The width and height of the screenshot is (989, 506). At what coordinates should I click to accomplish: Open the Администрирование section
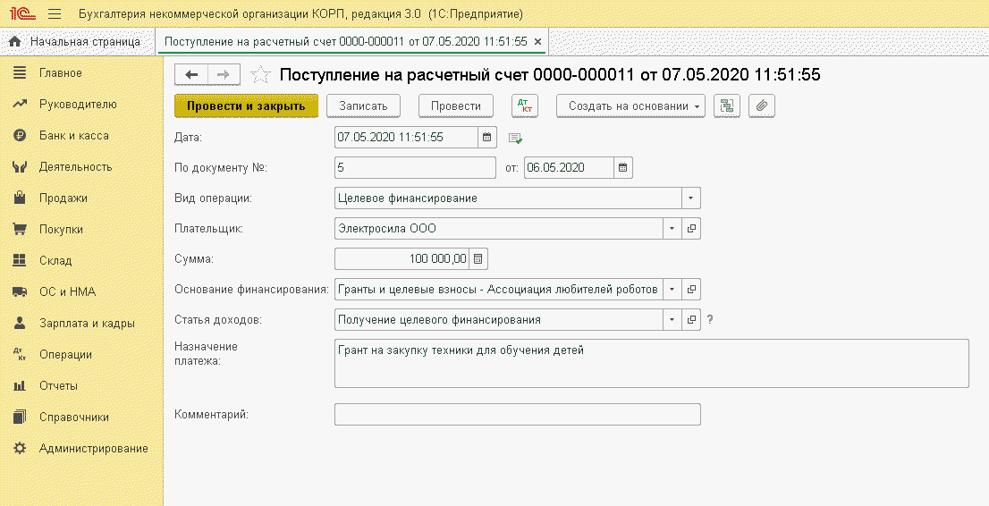(x=93, y=449)
